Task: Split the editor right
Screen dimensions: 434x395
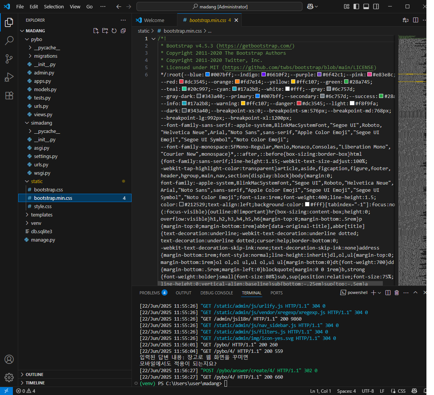Action: point(415,20)
